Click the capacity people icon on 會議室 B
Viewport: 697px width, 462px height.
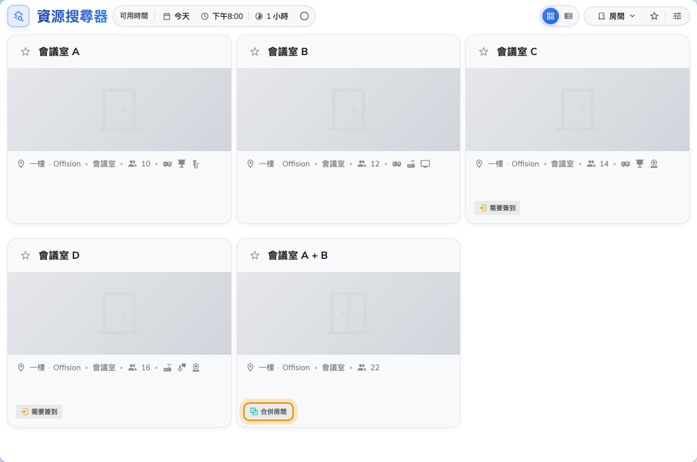pos(362,164)
